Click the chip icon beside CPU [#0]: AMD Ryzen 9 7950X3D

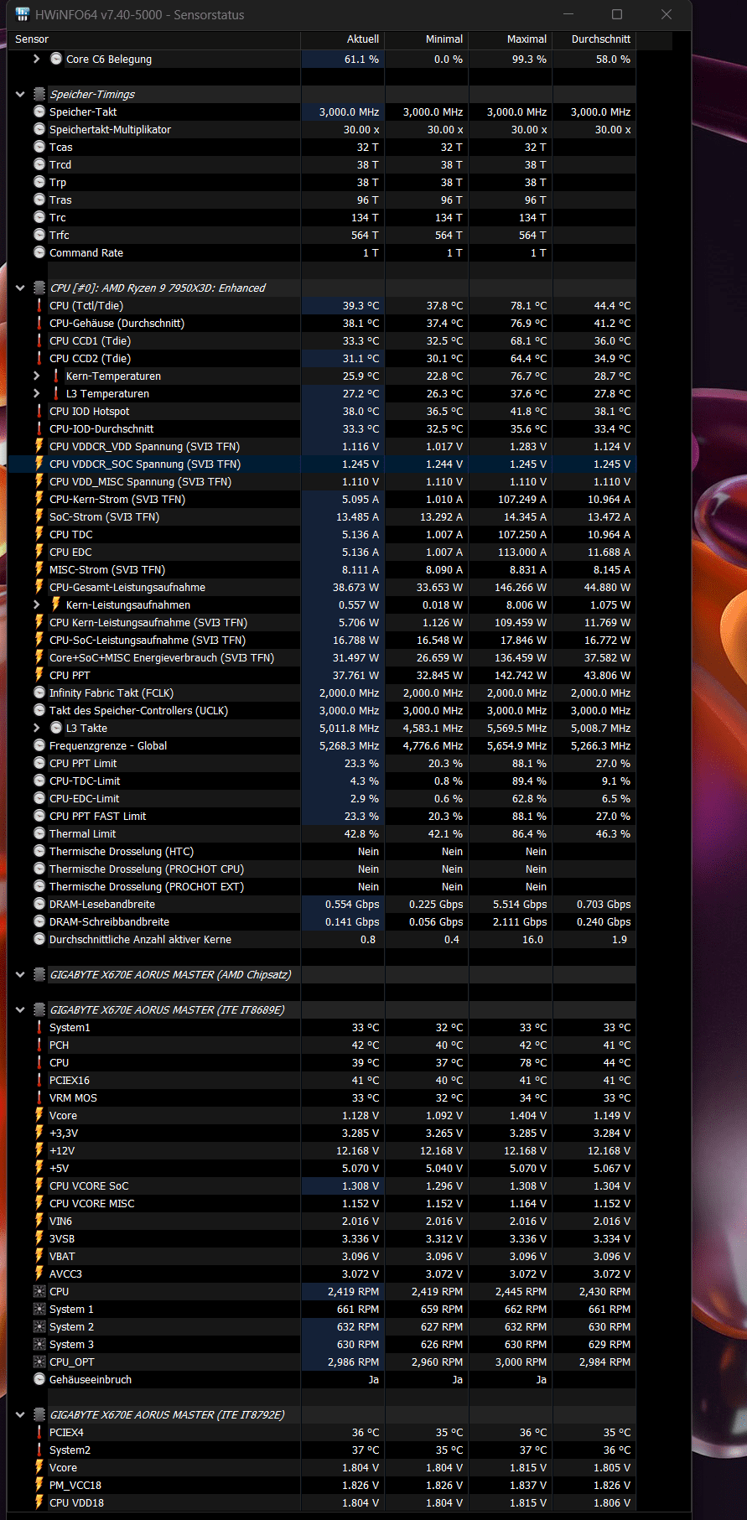pos(39,288)
